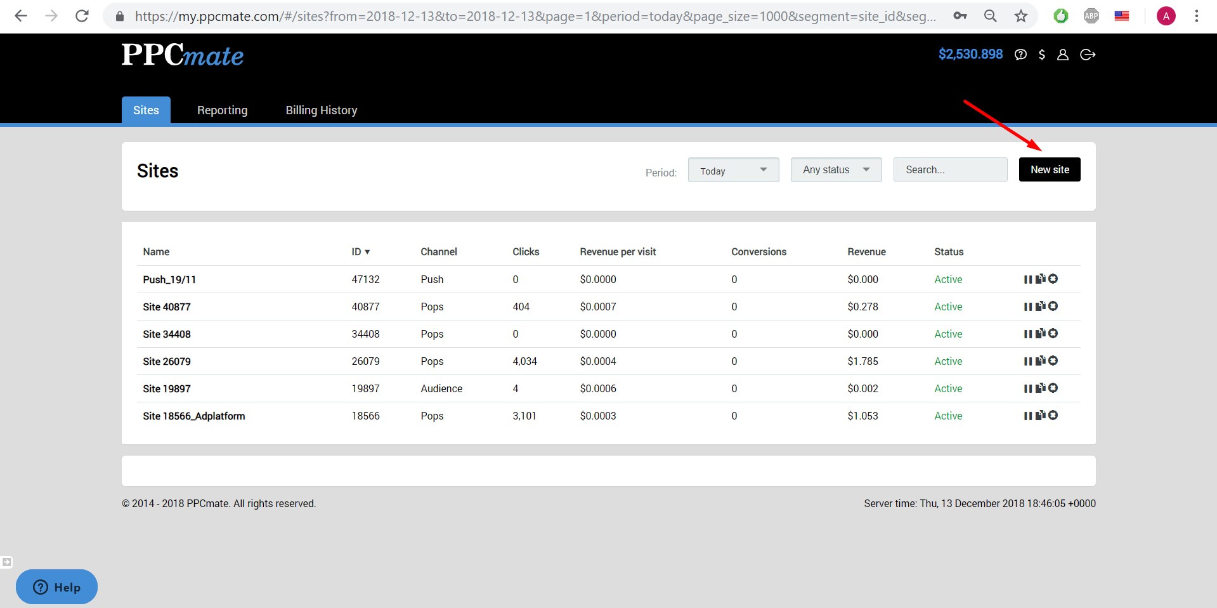Open the user profile icon
Viewport: 1217px width, 608px height.
tap(1063, 55)
